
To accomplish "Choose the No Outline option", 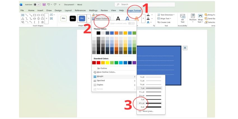I will coord(102,68).
